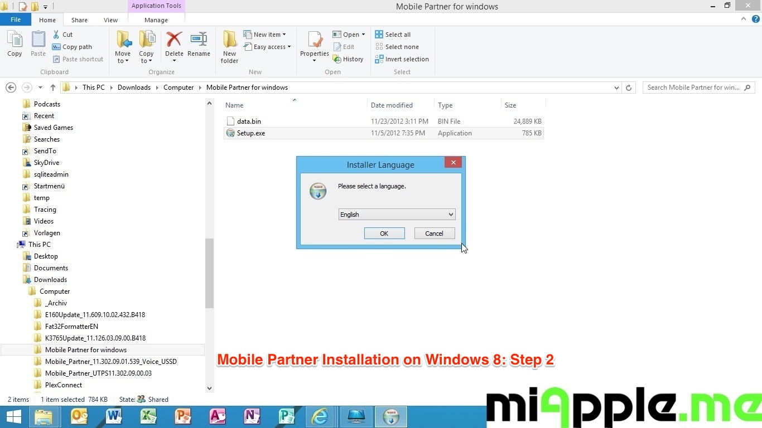The image size is (762, 428).
Task: Open the Share ribbon tab
Action: click(79, 20)
